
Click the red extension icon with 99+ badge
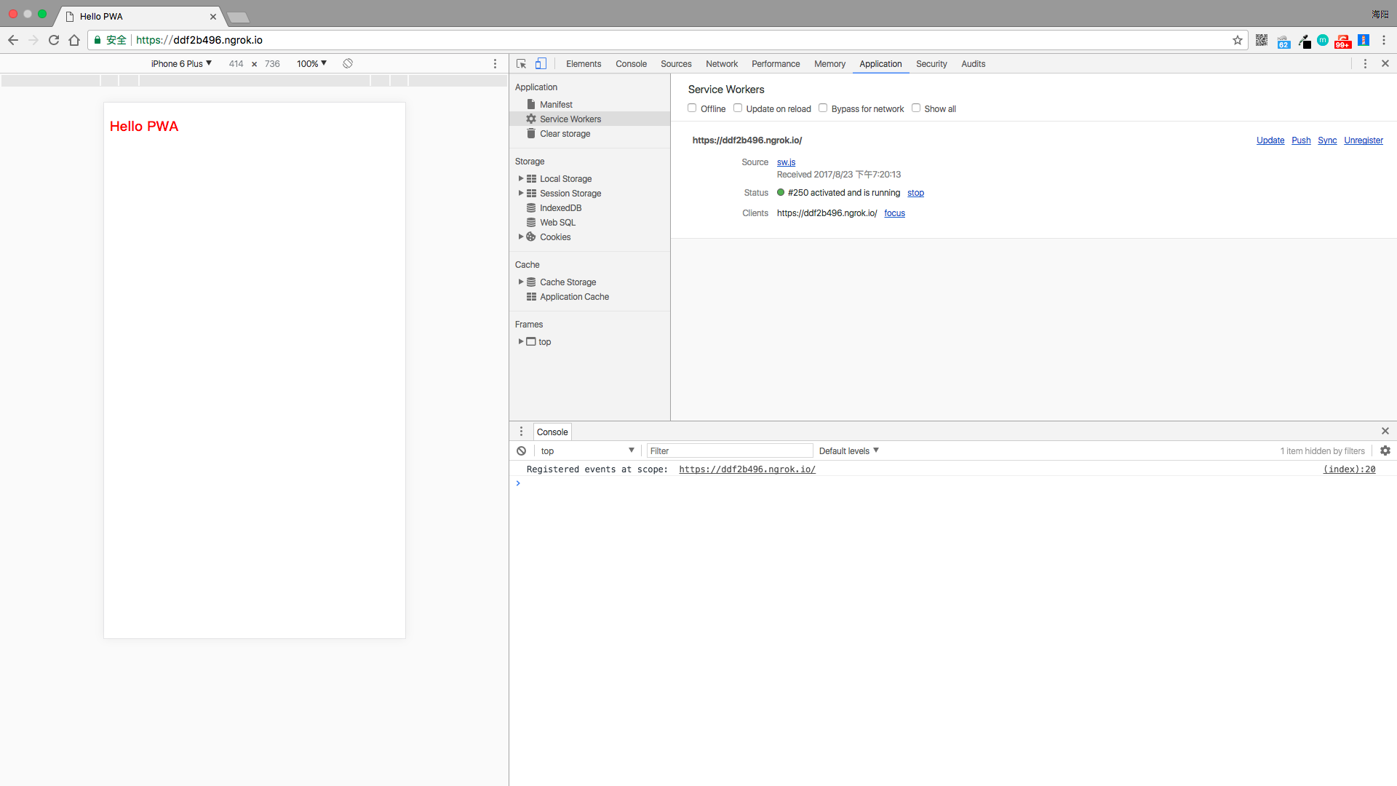(1343, 41)
